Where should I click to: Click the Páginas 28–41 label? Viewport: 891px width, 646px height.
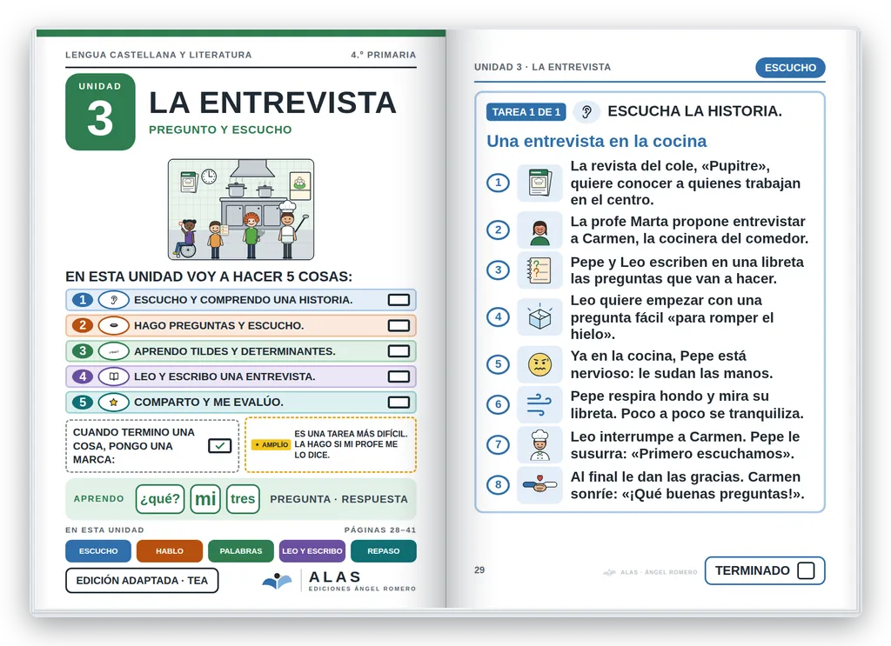[x=380, y=529]
